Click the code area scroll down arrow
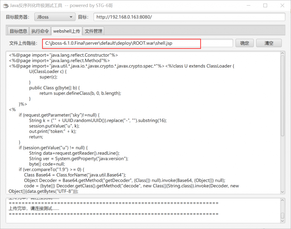The image size is (291, 229). 282,192
